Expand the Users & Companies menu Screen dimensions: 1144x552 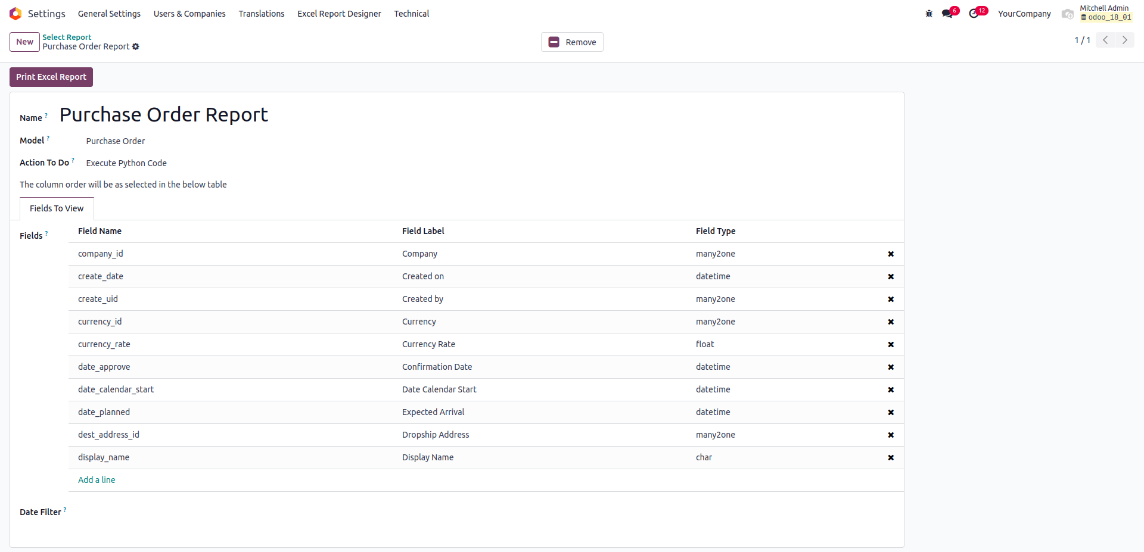pos(189,14)
